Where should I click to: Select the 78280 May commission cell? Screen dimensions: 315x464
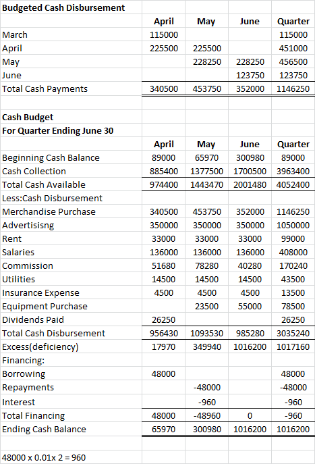206,265
